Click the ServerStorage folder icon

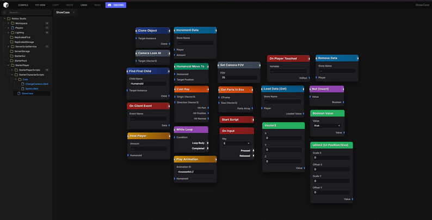click(11, 51)
